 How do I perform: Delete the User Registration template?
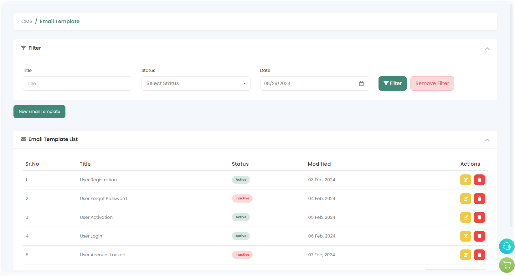(479, 180)
